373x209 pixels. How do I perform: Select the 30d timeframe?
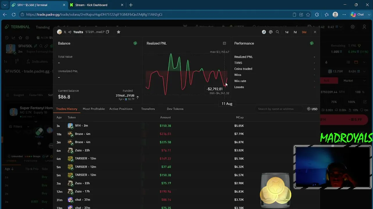304,32
